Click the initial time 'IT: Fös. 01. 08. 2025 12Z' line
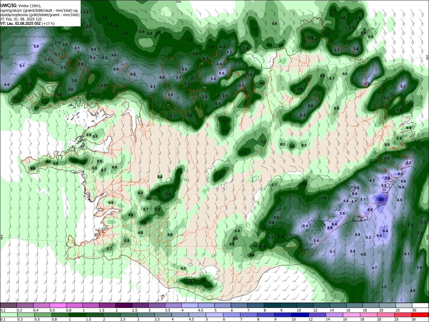The height and width of the screenshot is (322, 429). [x=21, y=19]
